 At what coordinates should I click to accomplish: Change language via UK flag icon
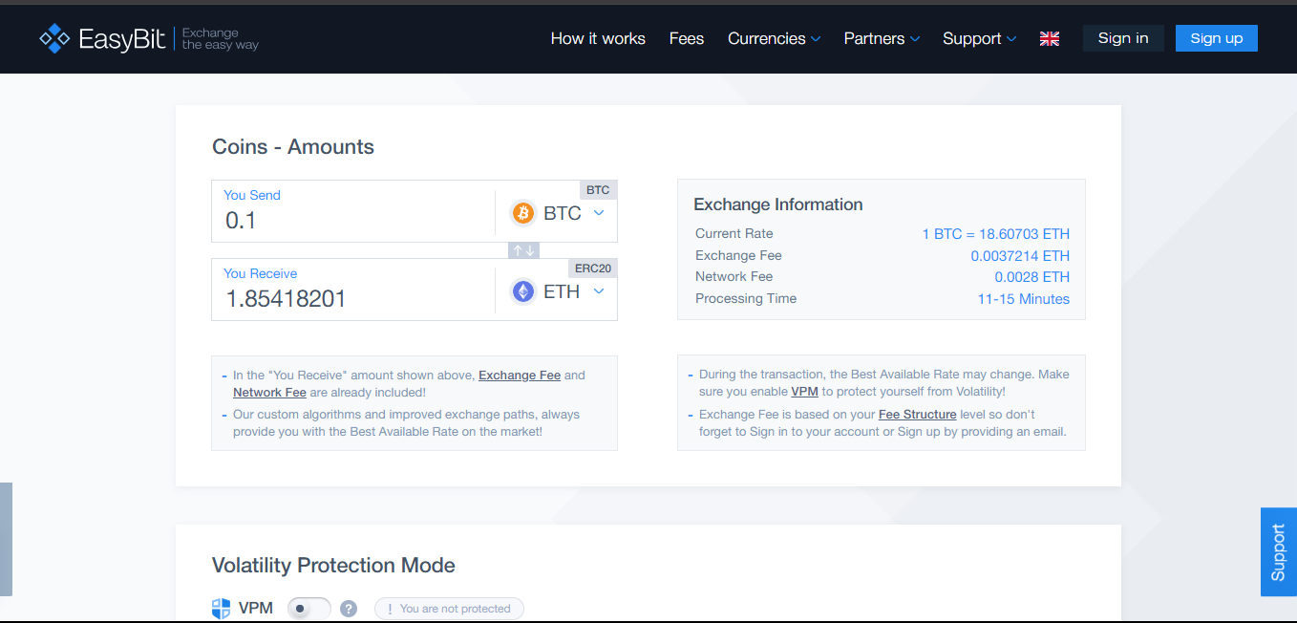(x=1050, y=38)
